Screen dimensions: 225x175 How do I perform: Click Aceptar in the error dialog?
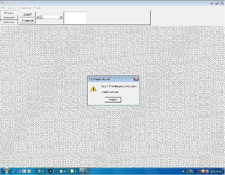click(x=113, y=99)
